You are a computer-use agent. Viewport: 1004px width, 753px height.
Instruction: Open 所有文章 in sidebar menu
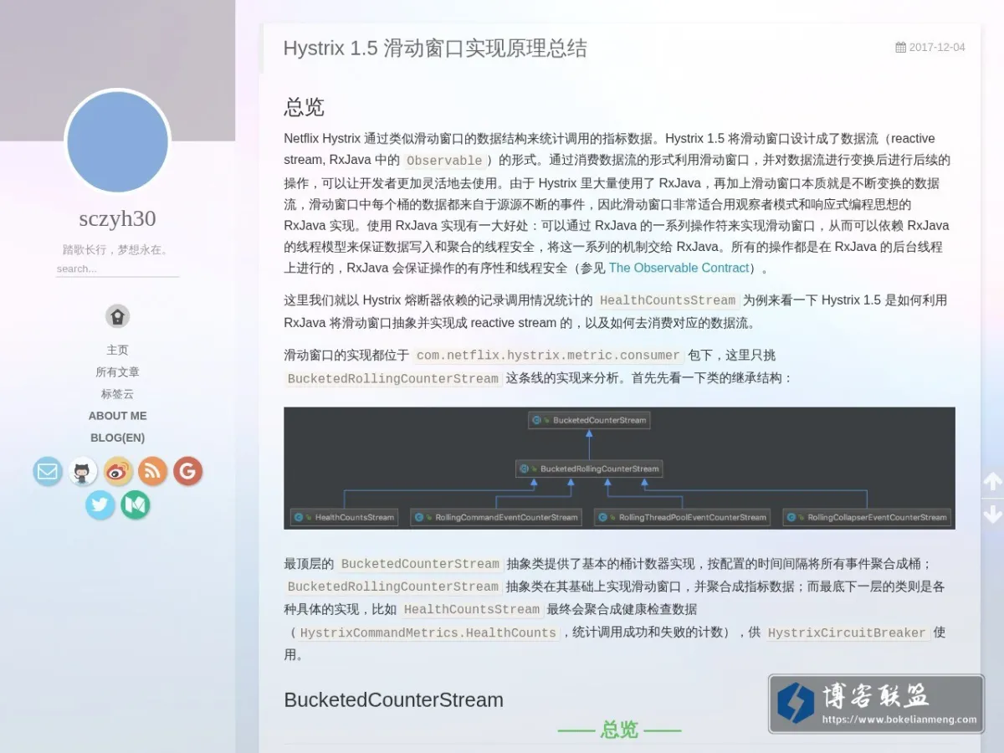click(x=118, y=371)
